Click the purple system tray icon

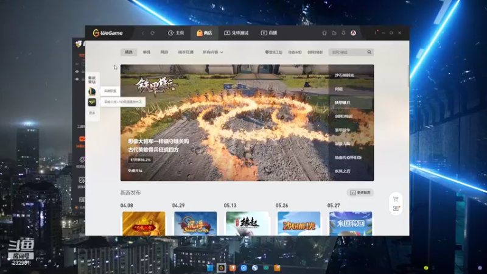(x=480, y=268)
